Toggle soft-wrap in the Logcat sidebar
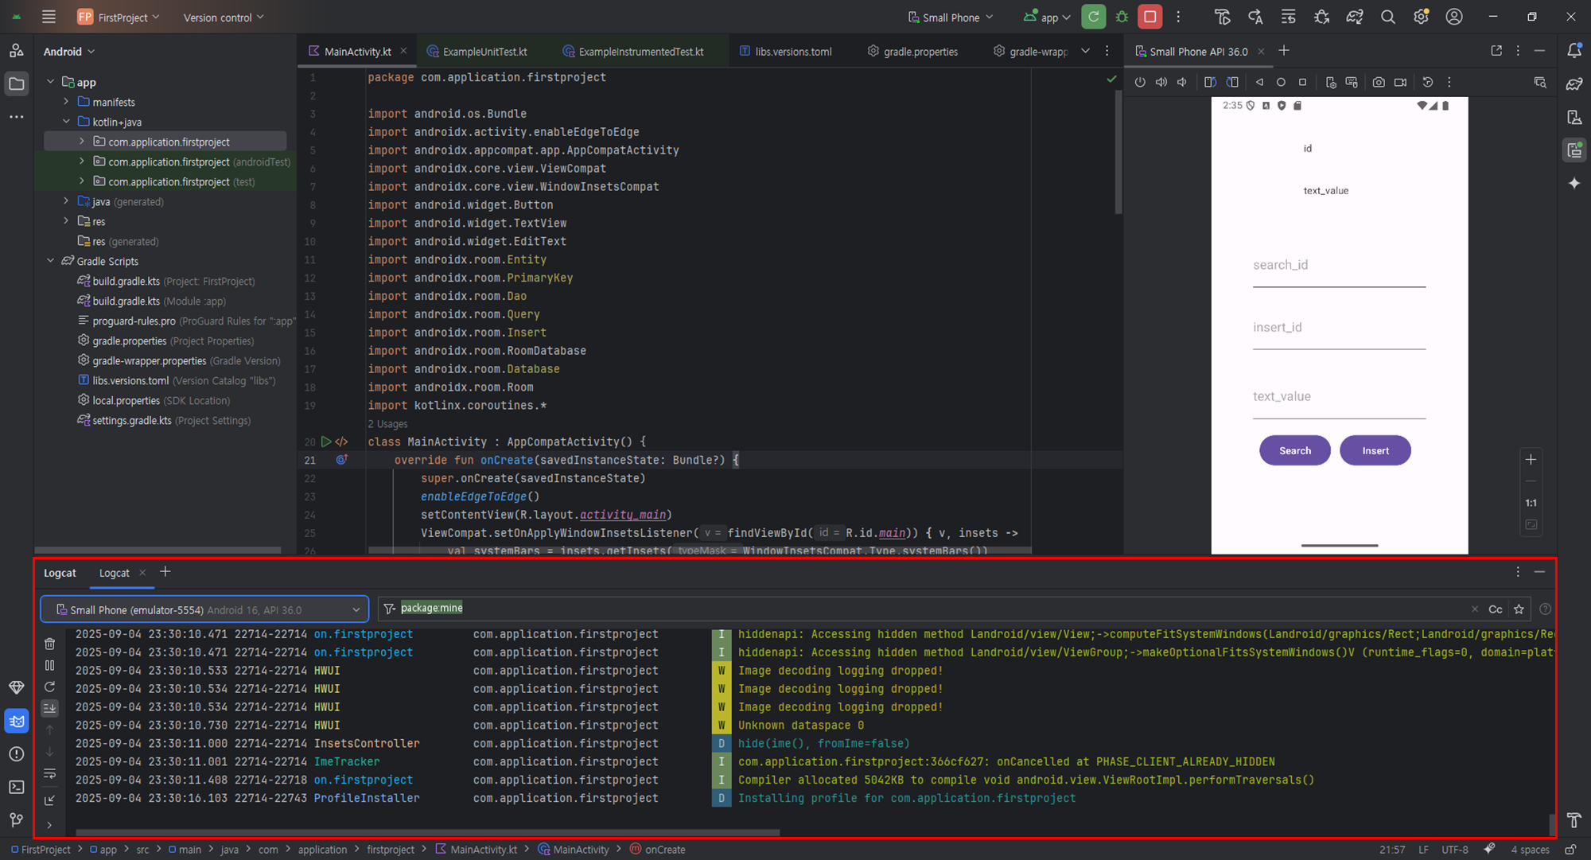The width and height of the screenshot is (1591, 860). click(49, 773)
